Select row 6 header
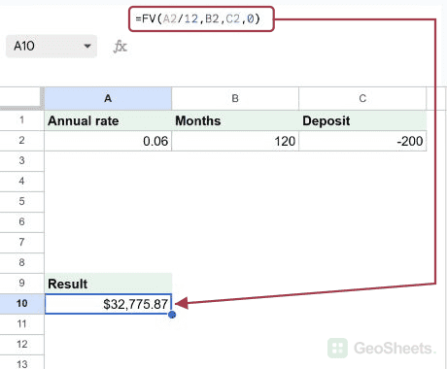The image size is (447, 369). point(21,222)
